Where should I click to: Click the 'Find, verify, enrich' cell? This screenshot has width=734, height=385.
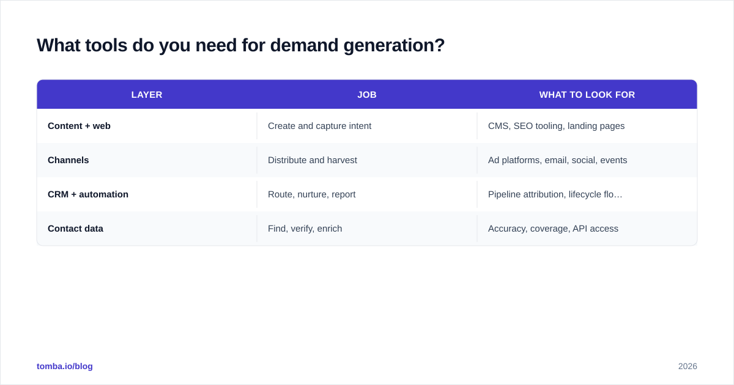point(367,229)
